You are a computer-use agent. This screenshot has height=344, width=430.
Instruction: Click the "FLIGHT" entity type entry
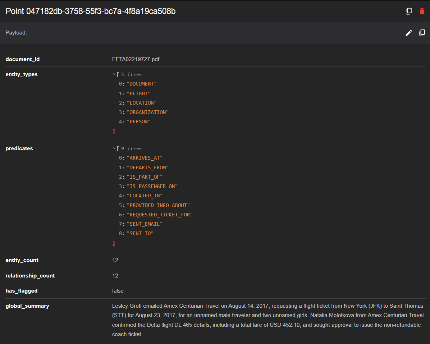138,93
